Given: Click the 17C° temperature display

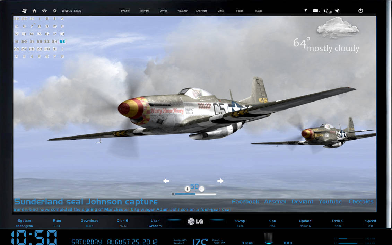Looking at the screenshot, I should pos(200,242).
